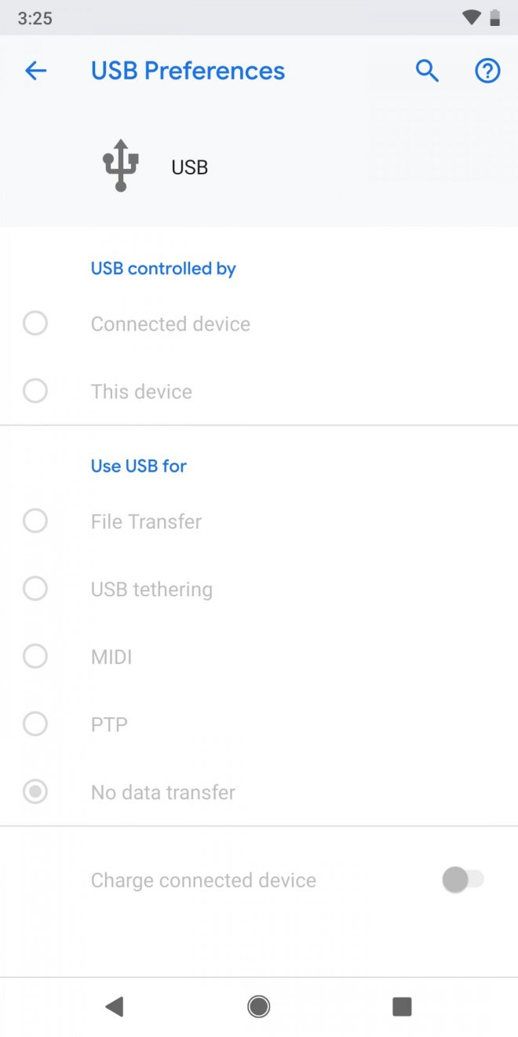The width and height of the screenshot is (518, 1037).
Task: Toggle the Charge connected device switch
Action: 463,880
